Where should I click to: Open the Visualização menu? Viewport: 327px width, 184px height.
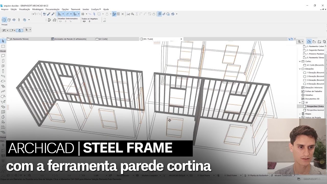coord(25,9)
